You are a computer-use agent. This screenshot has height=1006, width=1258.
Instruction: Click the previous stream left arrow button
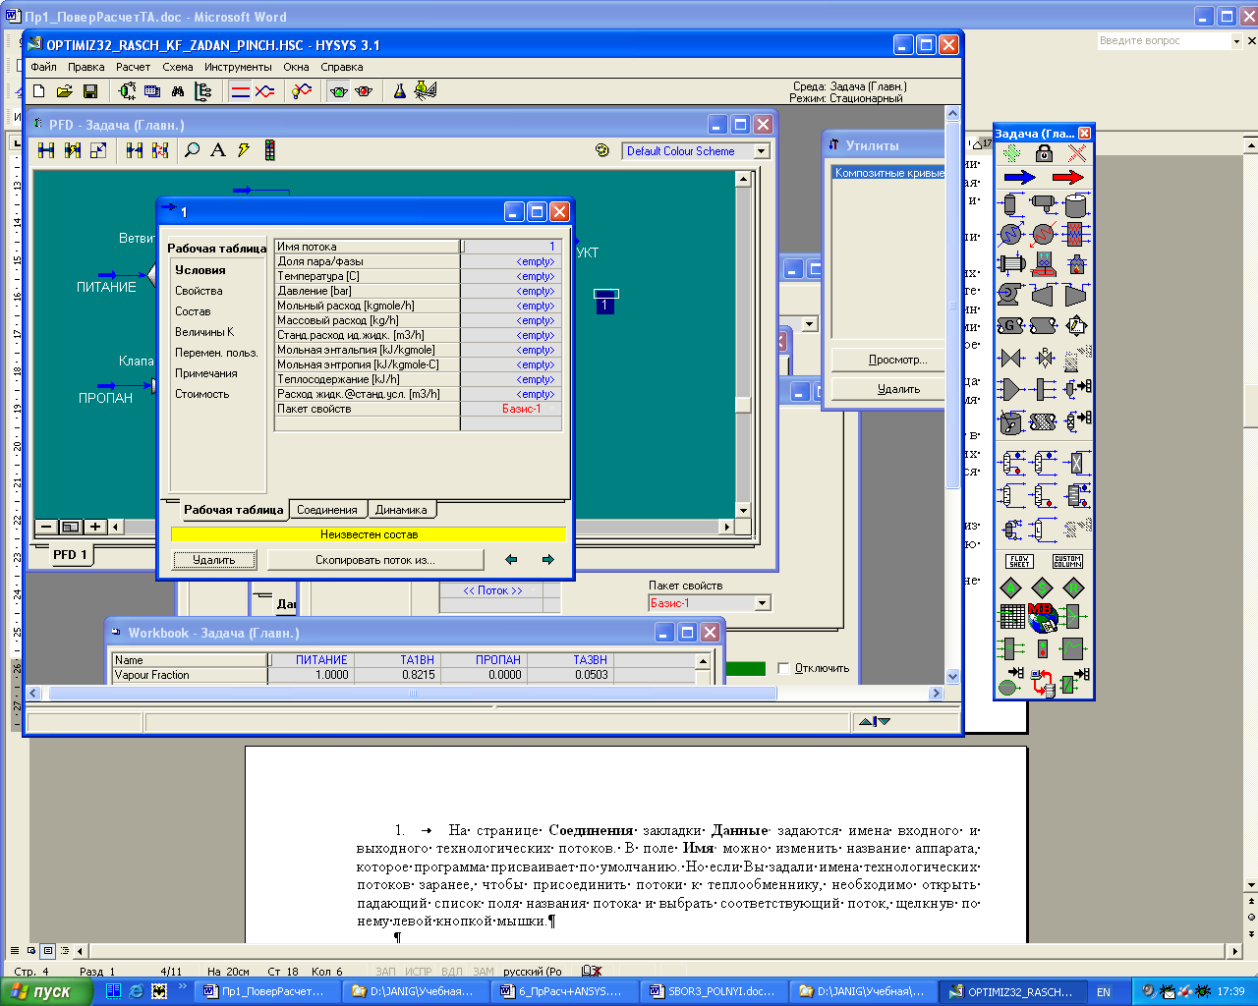click(511, 560)
